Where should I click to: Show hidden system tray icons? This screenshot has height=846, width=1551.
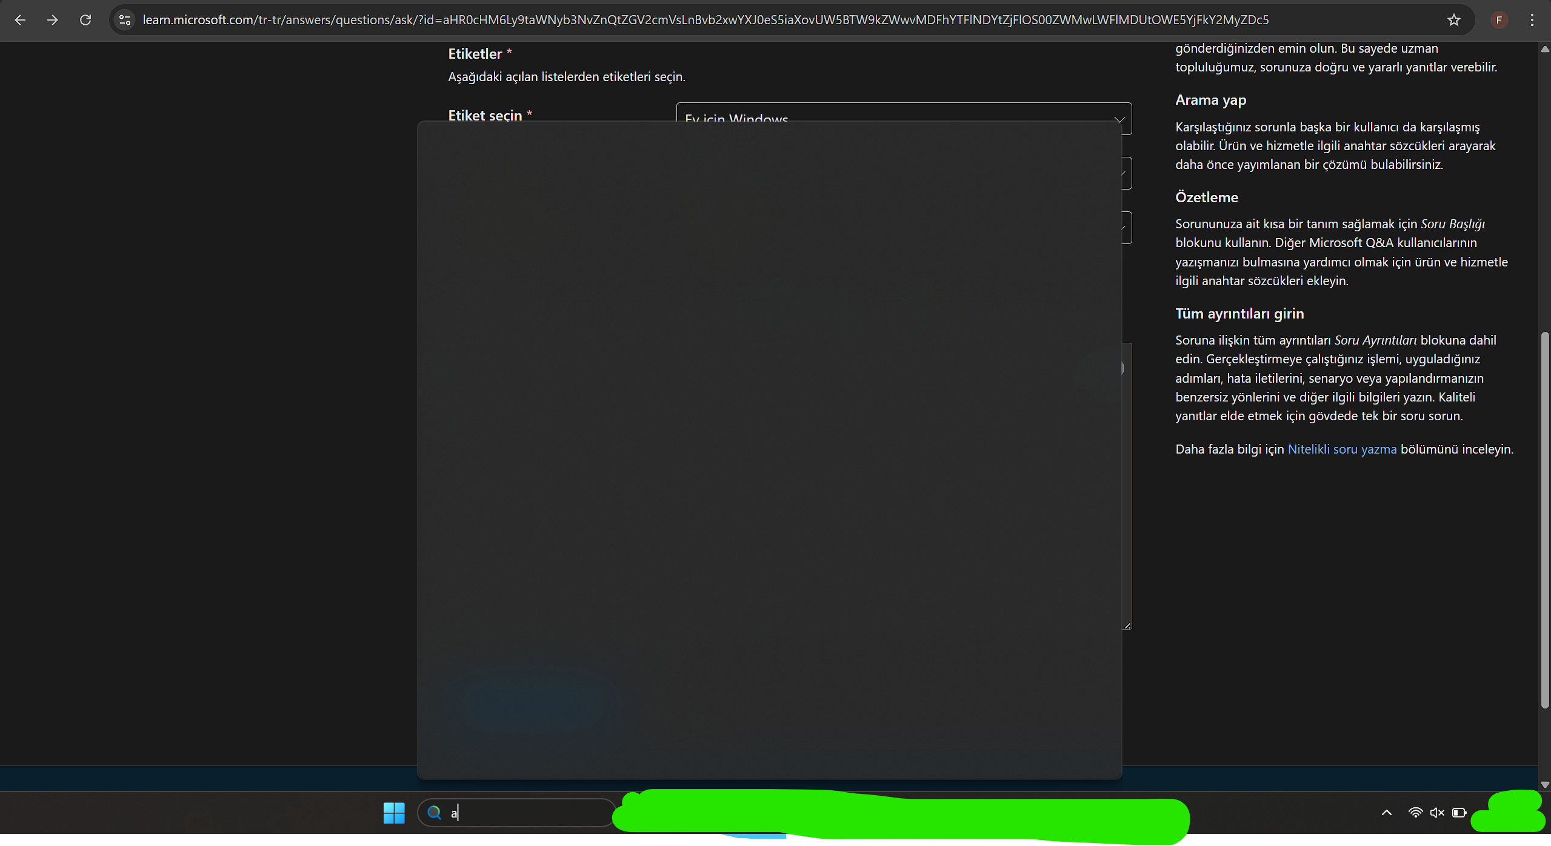coord(1386,813)
